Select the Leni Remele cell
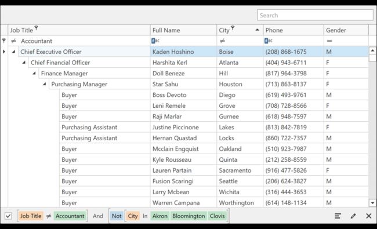Image resolution: width=377 pixels, height=229 pixels. coord(183,106)
